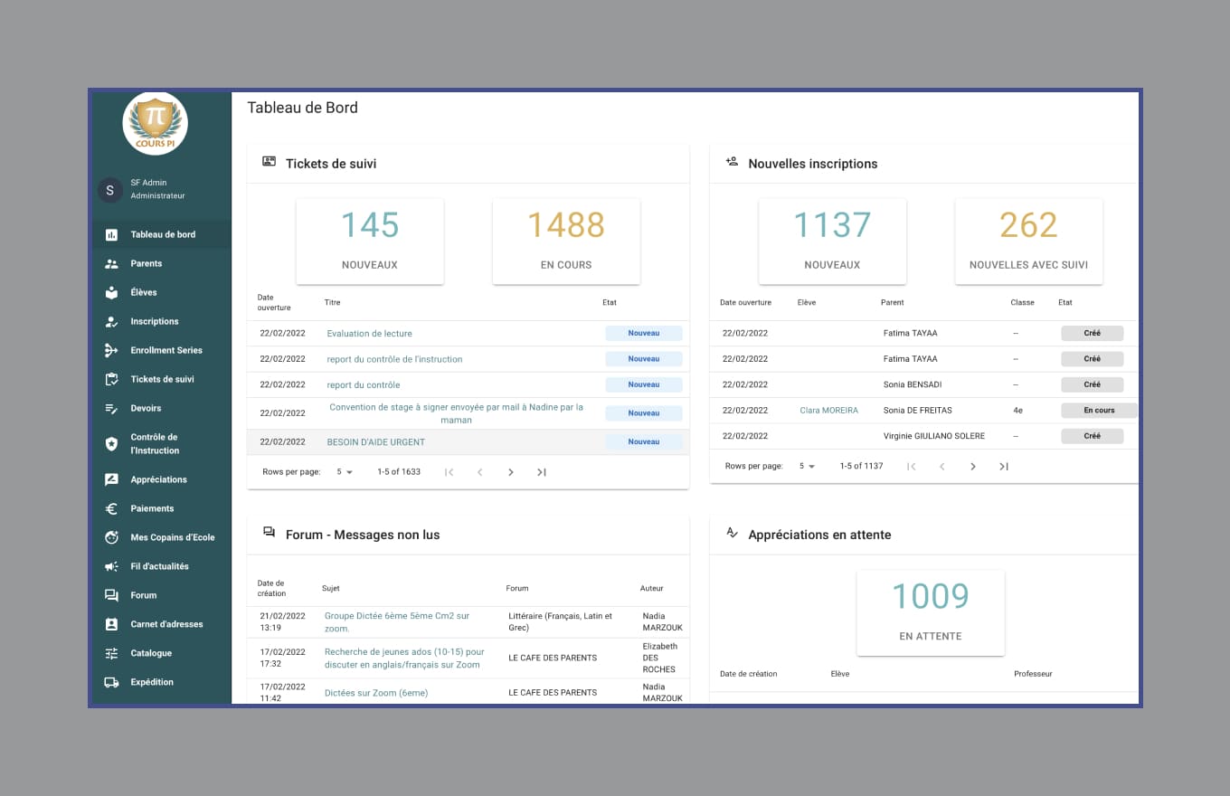Open the Forum chat icon in sidebar
Viewport: 1230px width, 796px height.
pos(111,595)
